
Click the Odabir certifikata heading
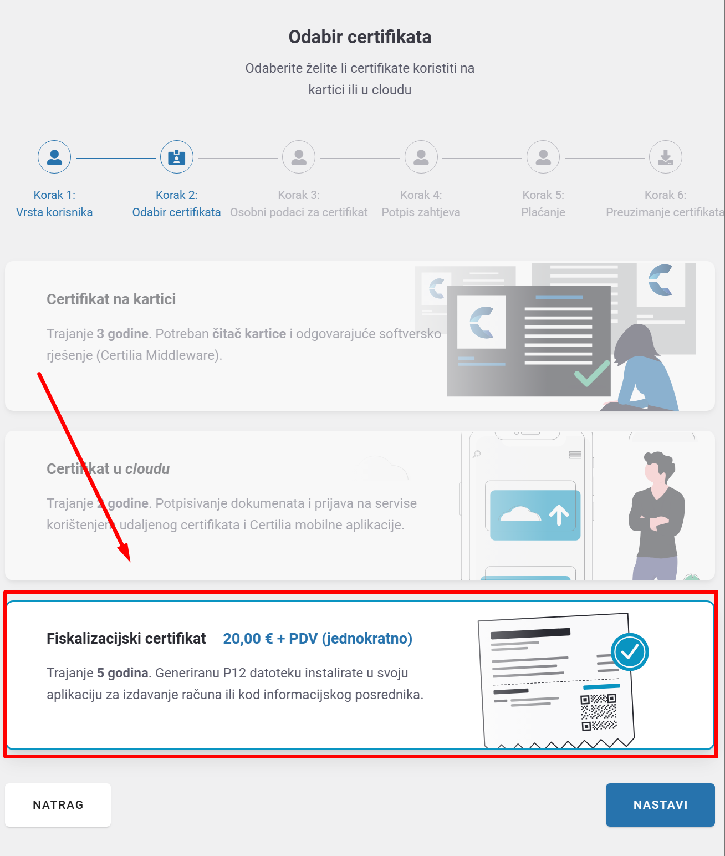[360, 38]
